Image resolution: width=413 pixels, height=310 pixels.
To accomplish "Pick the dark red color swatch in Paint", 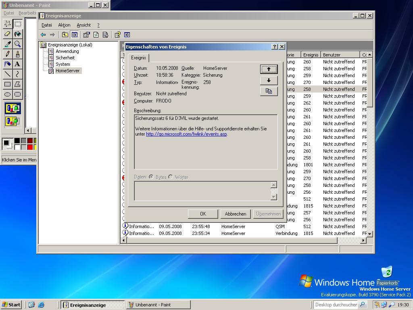I will [30, 141].
